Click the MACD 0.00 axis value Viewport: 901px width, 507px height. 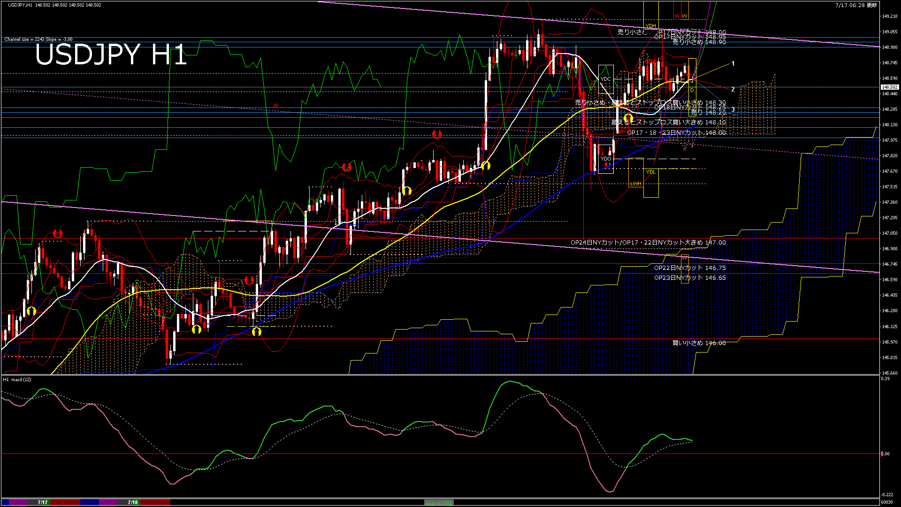pos(885,454)
